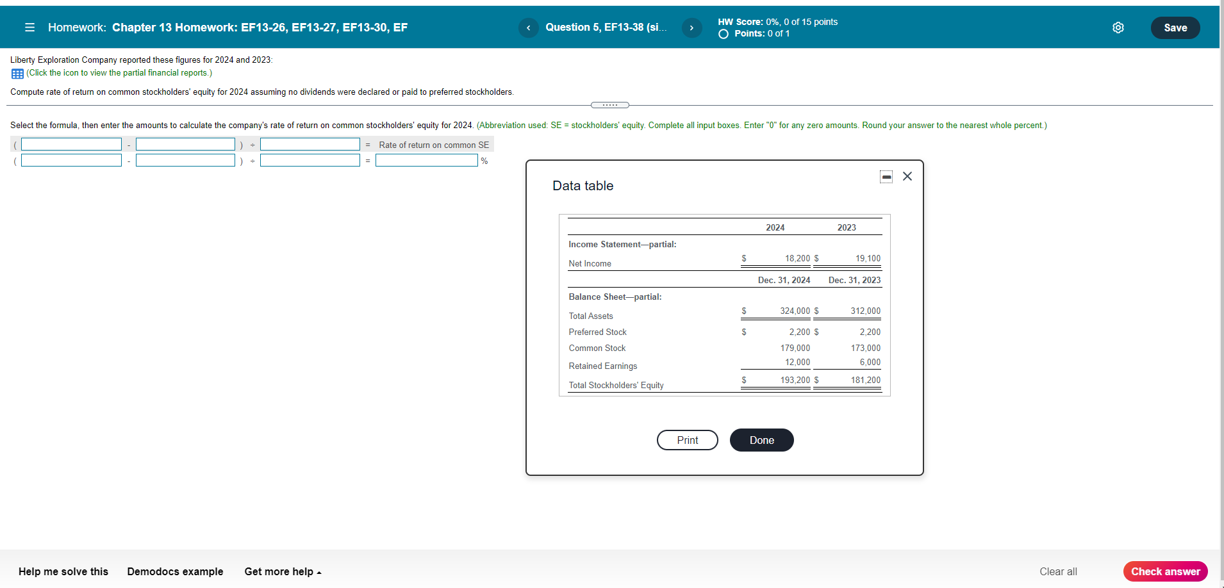
Task: Click the Save button
Action: click(1175, 28)
